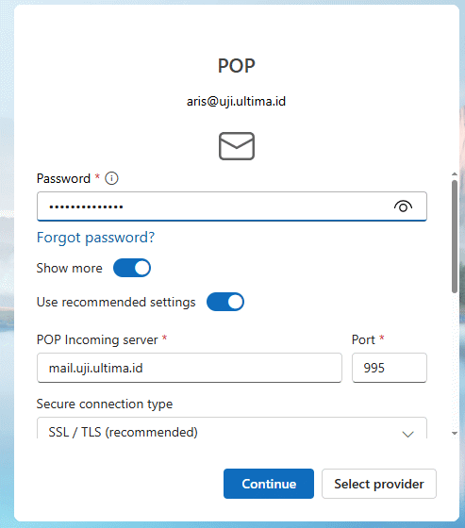
Task: Click the Show more label text
Action: pyautogui.click(x=70, y=268)
